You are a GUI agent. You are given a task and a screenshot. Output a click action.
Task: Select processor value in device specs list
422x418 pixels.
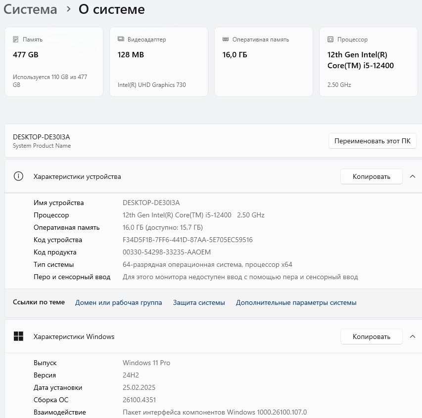point(193,215)
